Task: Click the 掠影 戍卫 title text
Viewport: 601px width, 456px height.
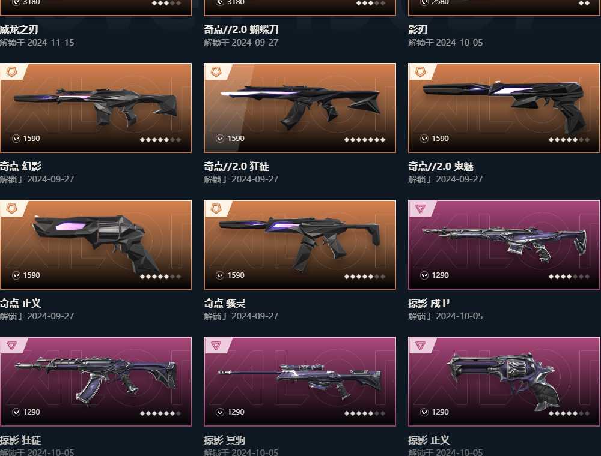Action: tap(429, 303)
